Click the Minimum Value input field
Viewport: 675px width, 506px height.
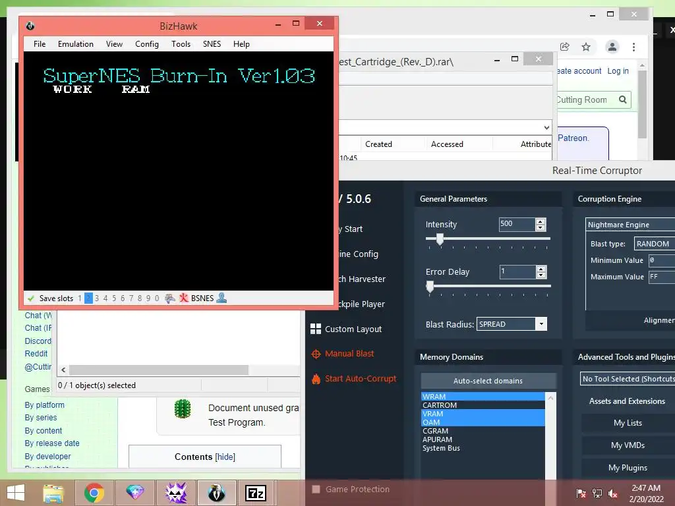(662, 260)
